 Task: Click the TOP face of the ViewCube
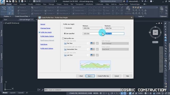(x=155, y=32)
